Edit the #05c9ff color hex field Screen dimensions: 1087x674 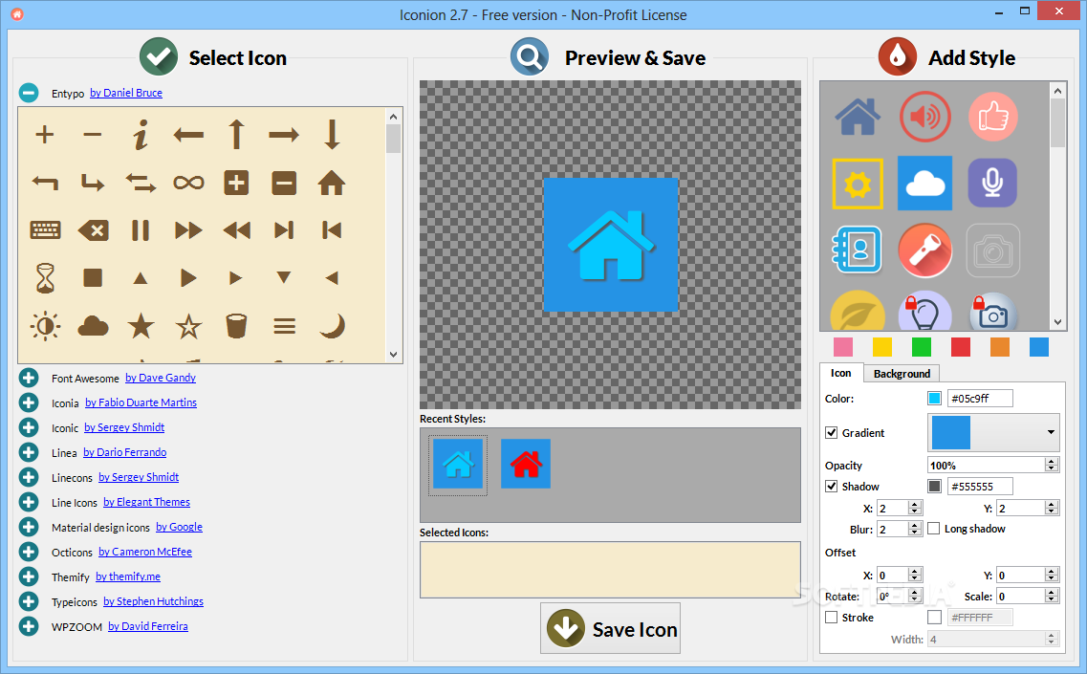pyautogui.click(x=980, y=398)
